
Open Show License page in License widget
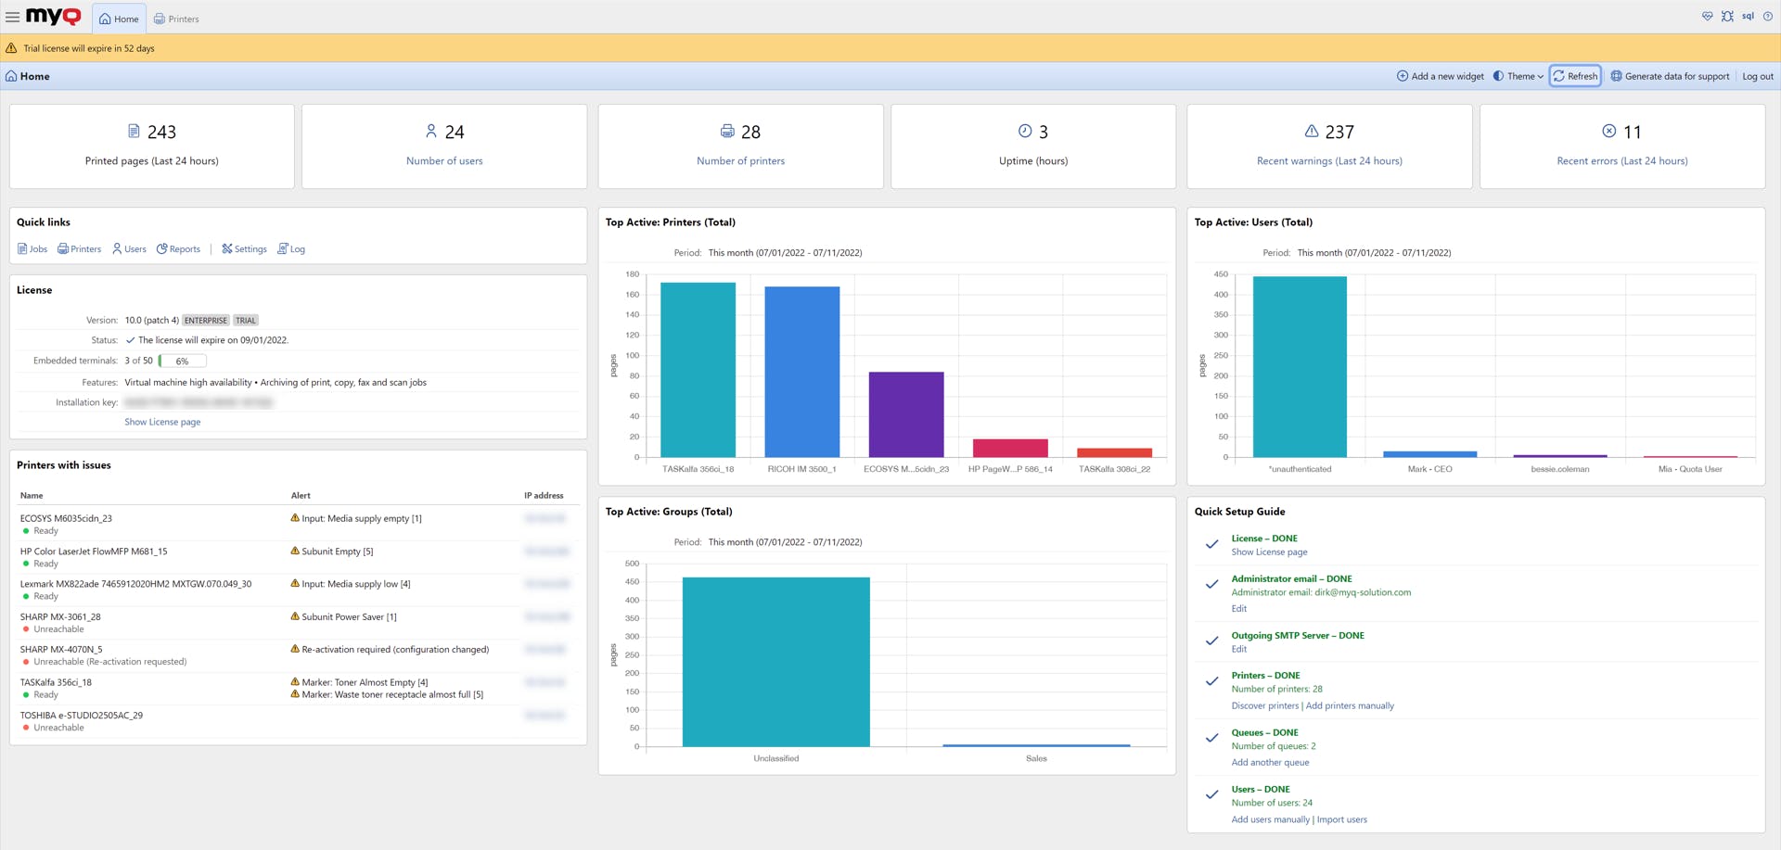point(162,422)
